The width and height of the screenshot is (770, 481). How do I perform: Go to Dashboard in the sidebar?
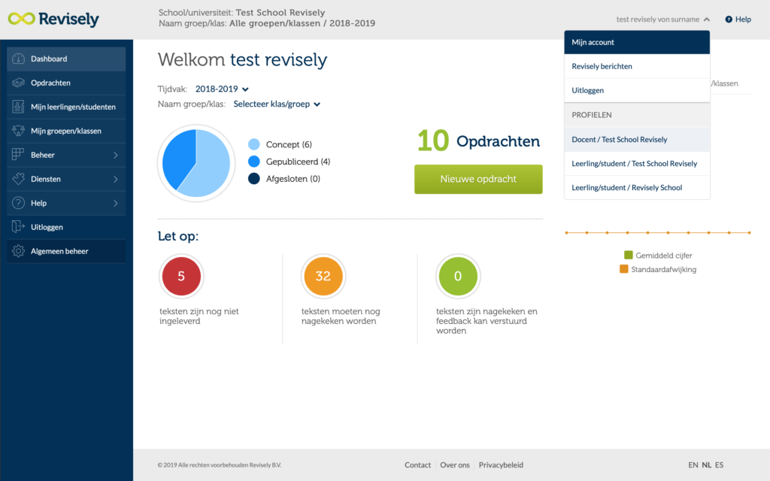66,59
